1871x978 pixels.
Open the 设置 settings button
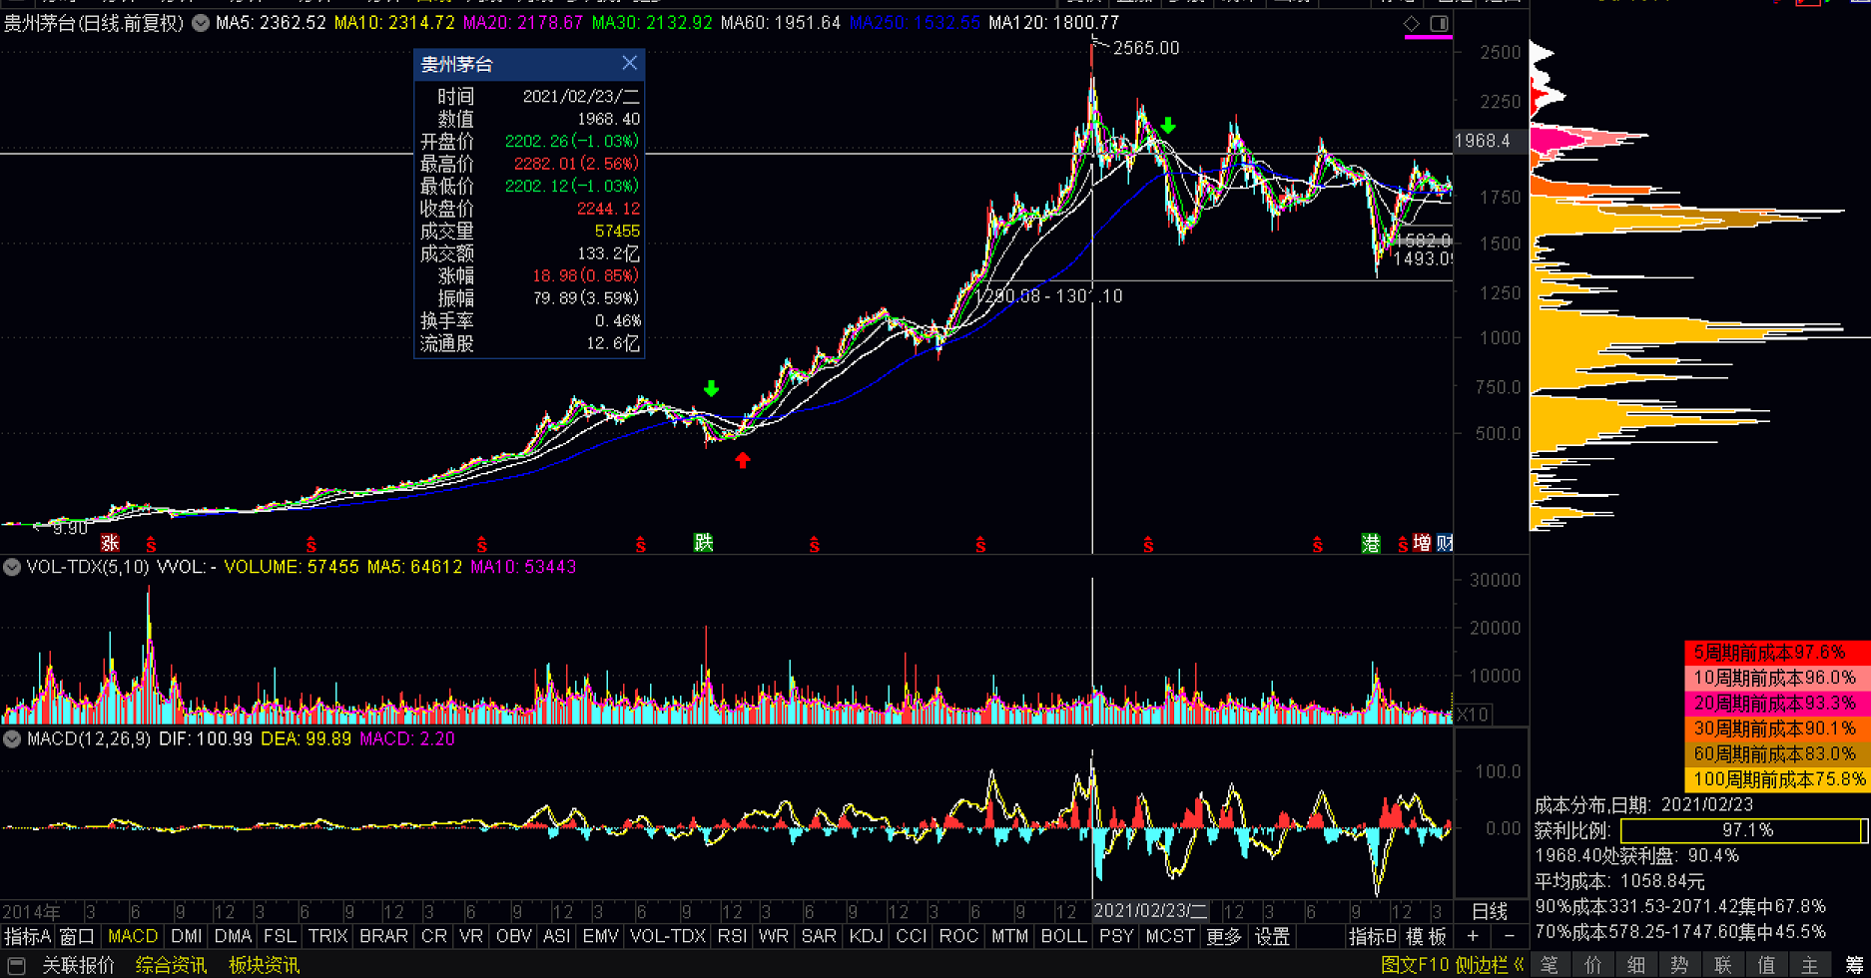(x=1272, y=937)
